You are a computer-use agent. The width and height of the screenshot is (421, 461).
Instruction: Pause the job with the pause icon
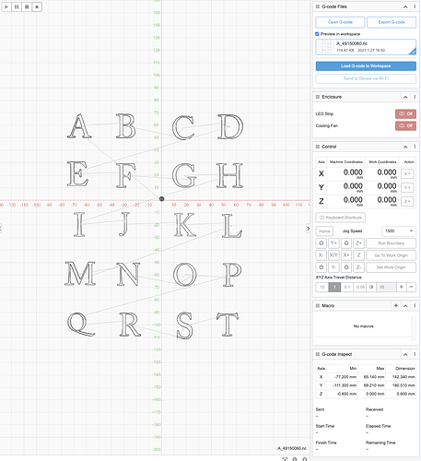tap(17, 6)
